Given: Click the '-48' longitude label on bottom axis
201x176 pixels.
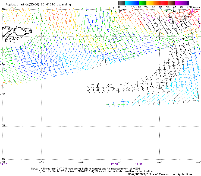Looking at the screenshot, I should (x=160, y=162).
